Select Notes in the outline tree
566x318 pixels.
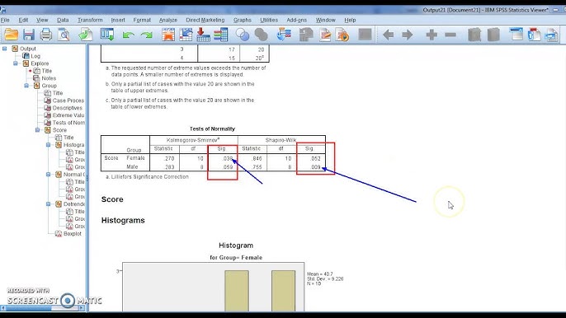[49, 78]
